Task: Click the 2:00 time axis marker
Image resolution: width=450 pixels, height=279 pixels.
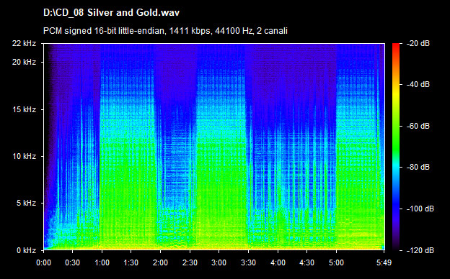Action: pos(160,262)
